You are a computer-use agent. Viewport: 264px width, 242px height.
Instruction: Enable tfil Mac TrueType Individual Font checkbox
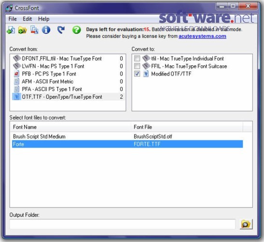[x=137, y=59]
